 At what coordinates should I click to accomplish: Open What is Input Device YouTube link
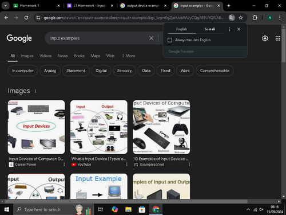tap(98, 159)
